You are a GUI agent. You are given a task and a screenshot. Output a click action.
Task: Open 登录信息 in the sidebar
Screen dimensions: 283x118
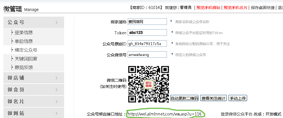click(24, 32)
